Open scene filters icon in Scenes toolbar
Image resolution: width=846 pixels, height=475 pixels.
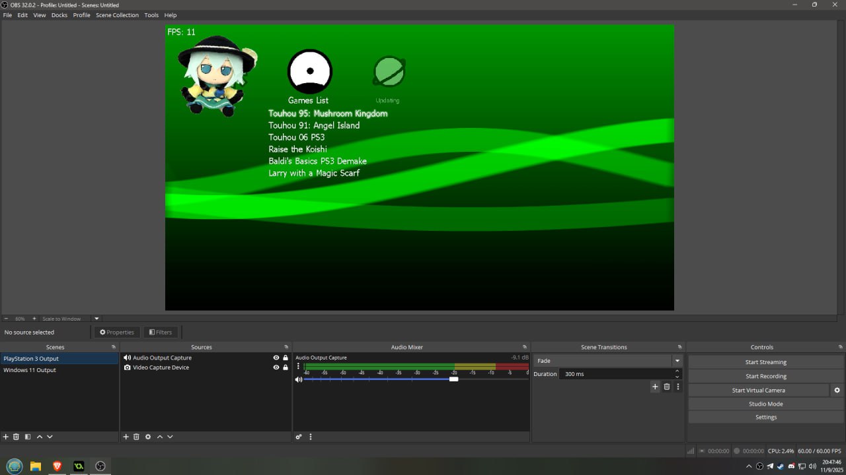(x=27, y=437)
